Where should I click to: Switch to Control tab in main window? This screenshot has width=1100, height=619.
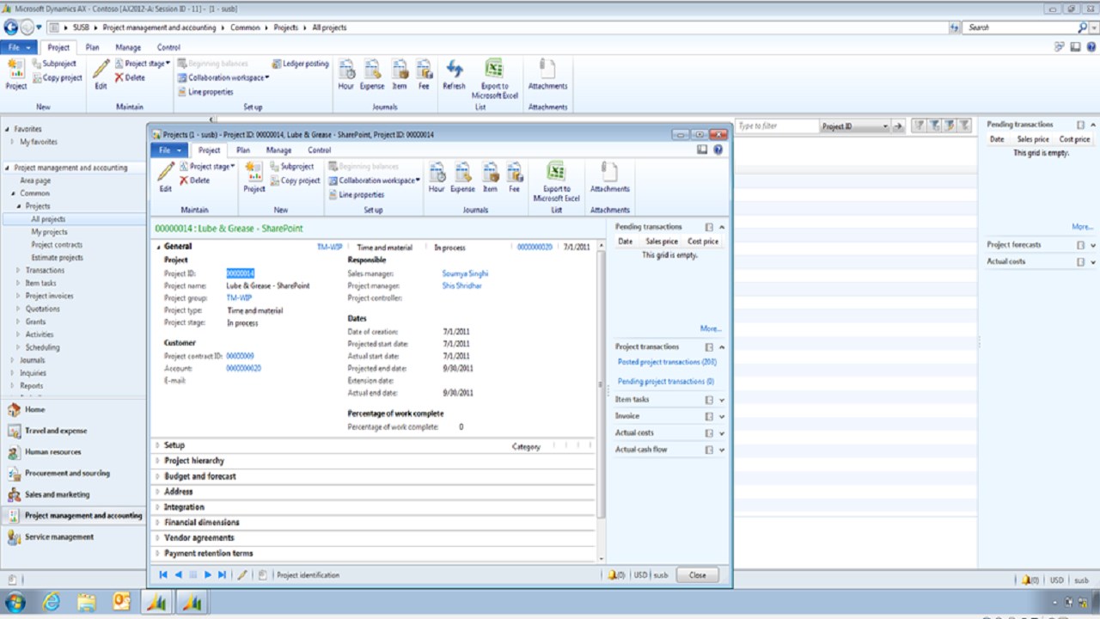(x=168, y=47)
